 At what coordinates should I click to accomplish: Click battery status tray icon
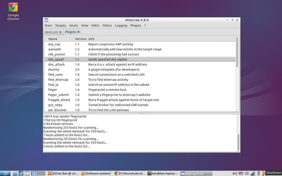[258, 173]
